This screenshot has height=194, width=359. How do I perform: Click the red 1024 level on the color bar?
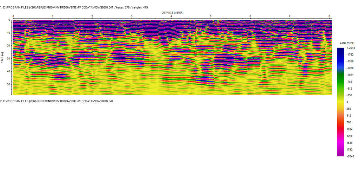click(x=340, y=129)
